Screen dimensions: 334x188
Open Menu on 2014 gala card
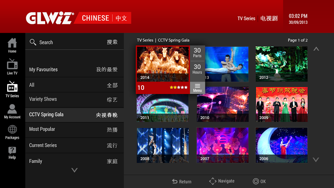pos(197,88)
